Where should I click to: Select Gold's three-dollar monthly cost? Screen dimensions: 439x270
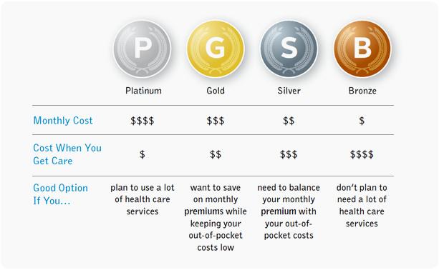click(216, 121)
